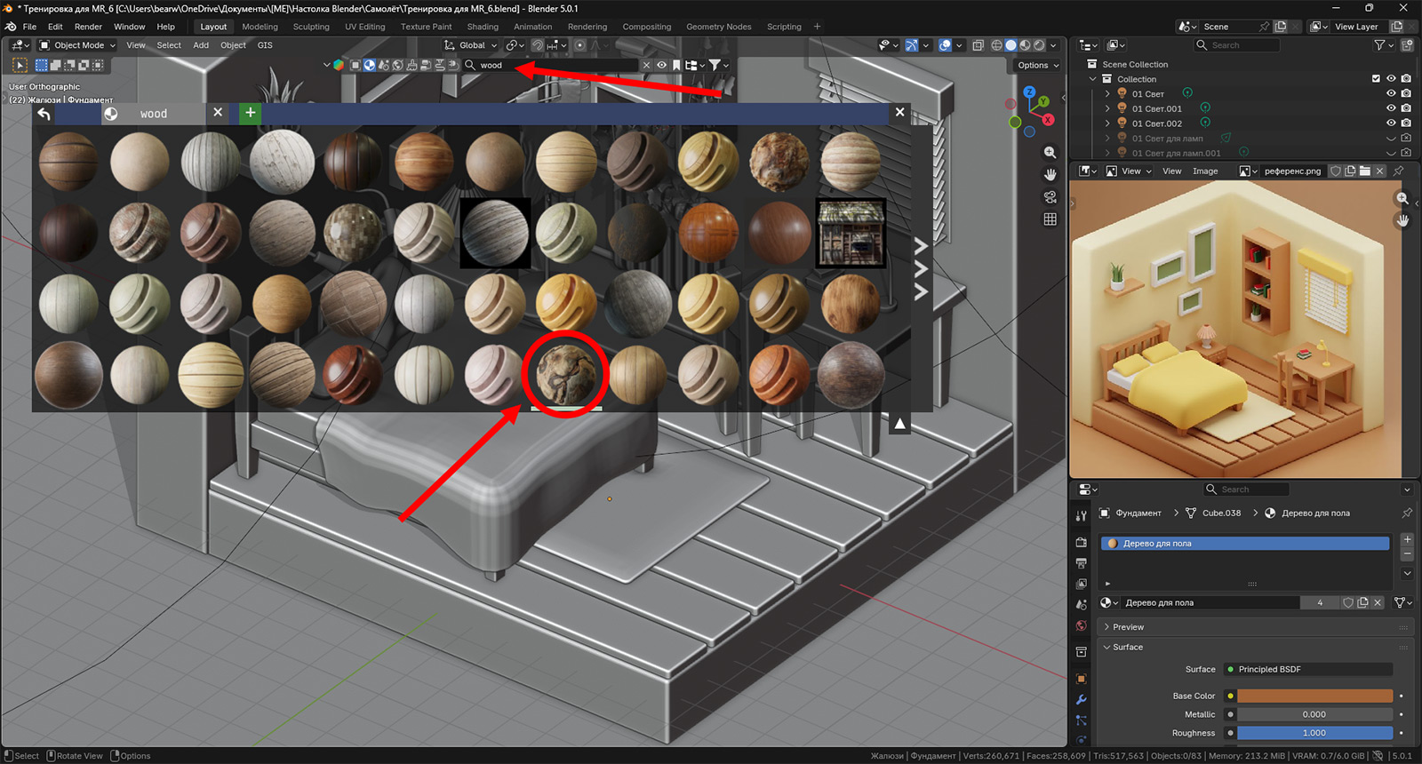Disable rendering for 01 Свет.002 via camera icon
This screenshot has width=1422, height=764.
[1406, 123]
